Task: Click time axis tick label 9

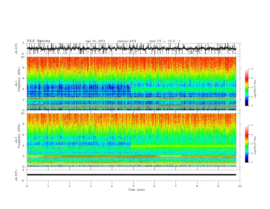Action: pyautogui.click(x=218, y=186)
